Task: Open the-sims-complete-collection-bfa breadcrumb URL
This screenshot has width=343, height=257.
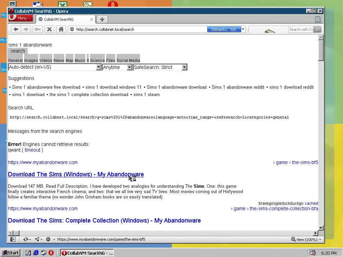Action: click(284, 209)
